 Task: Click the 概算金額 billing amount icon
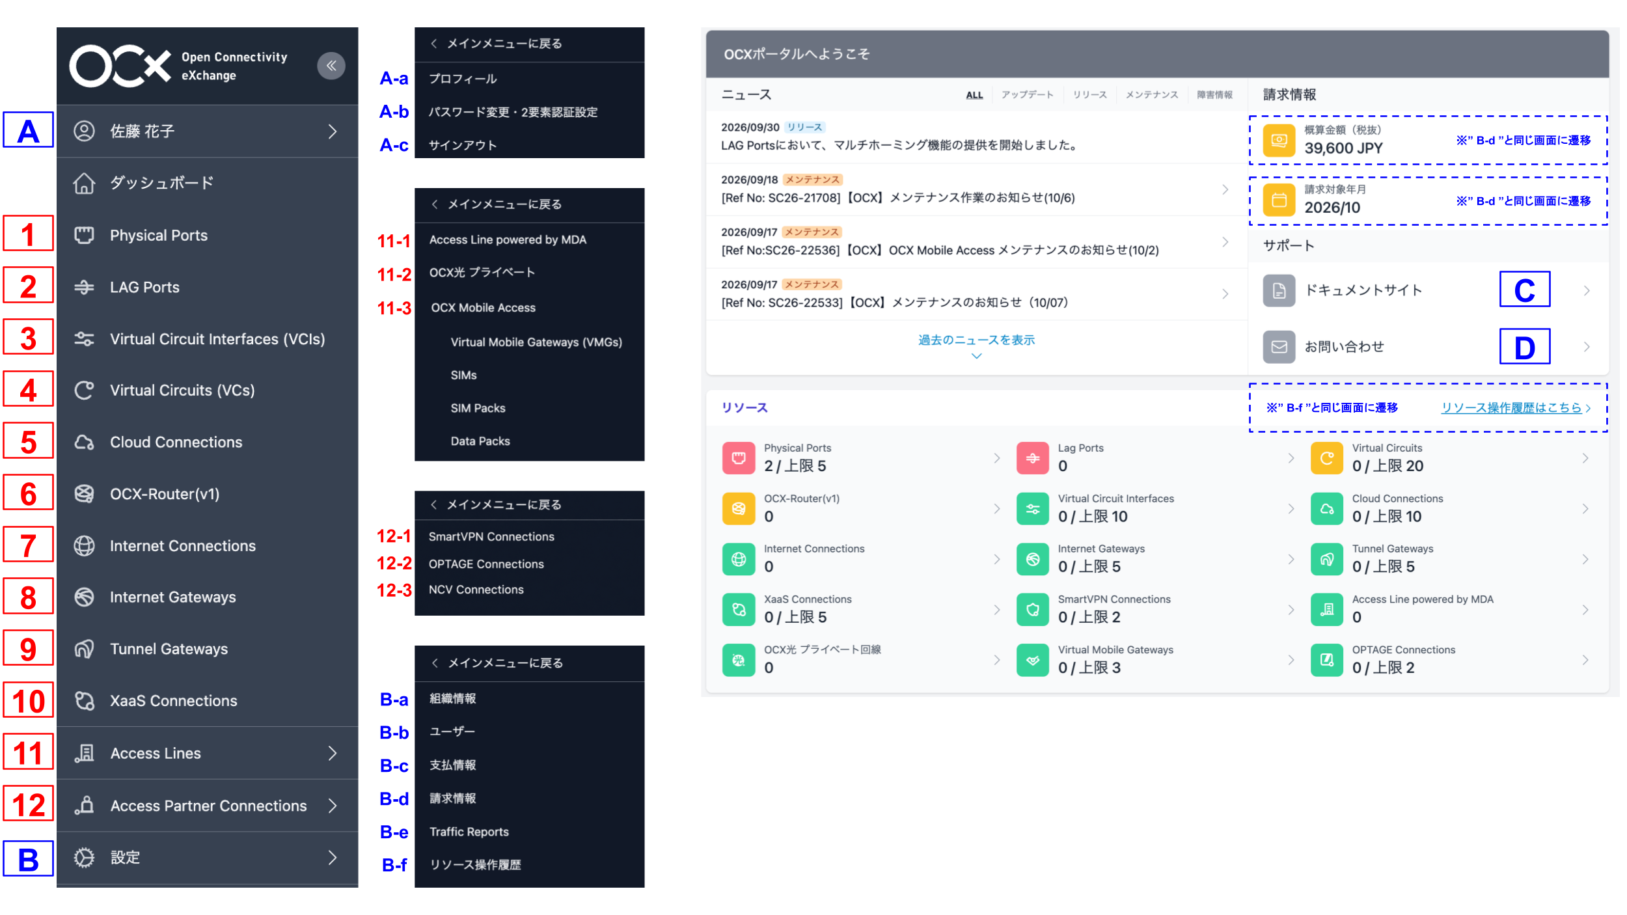click(x=1279, y=140)
